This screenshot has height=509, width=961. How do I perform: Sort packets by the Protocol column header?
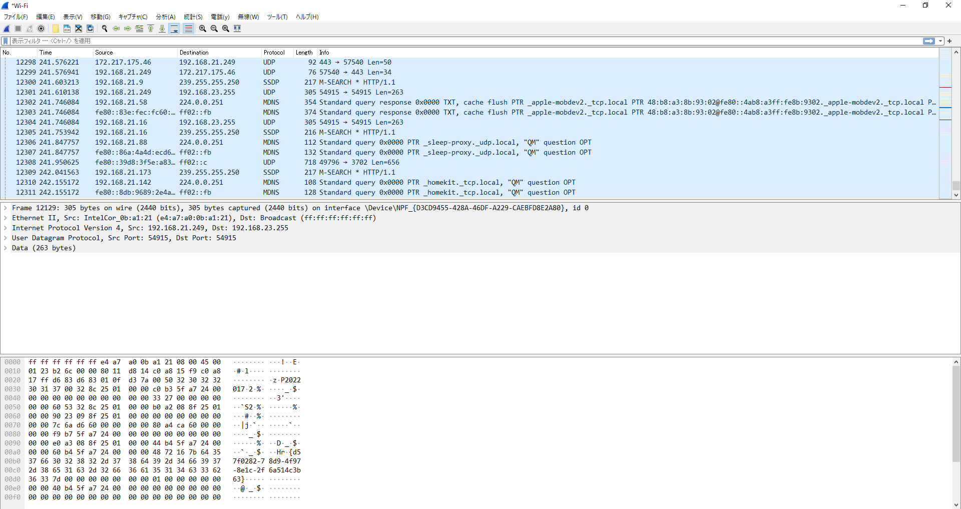277,53
